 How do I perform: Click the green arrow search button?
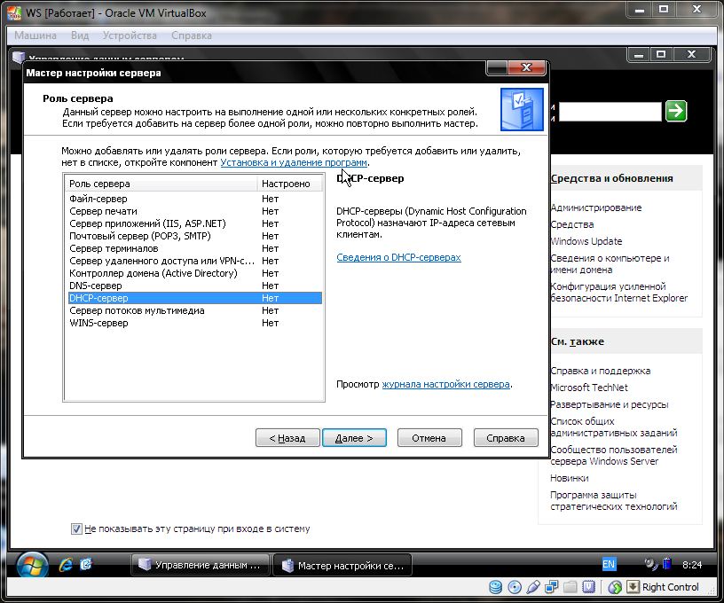(676, 111)
